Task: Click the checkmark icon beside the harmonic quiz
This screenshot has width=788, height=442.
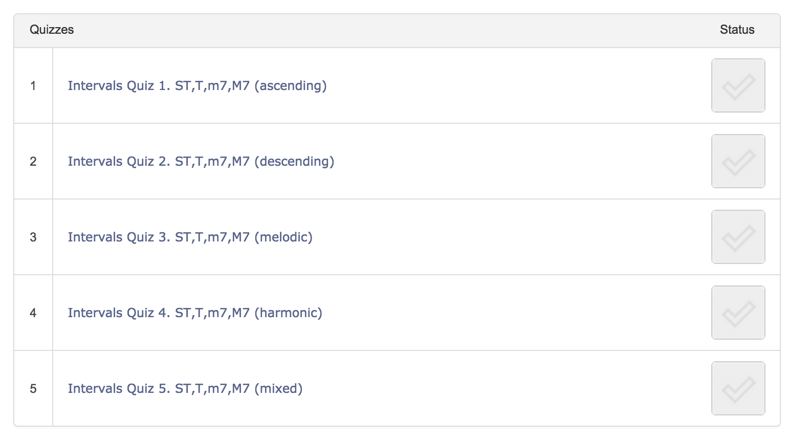Action: coord(738,313)
